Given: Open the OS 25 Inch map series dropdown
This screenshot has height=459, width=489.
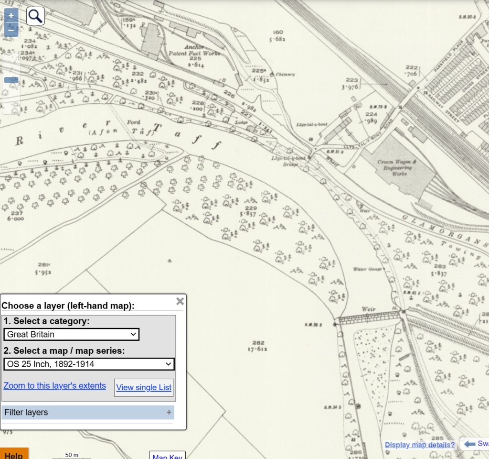Looking at the screenshot, I should tap(89, 364).
